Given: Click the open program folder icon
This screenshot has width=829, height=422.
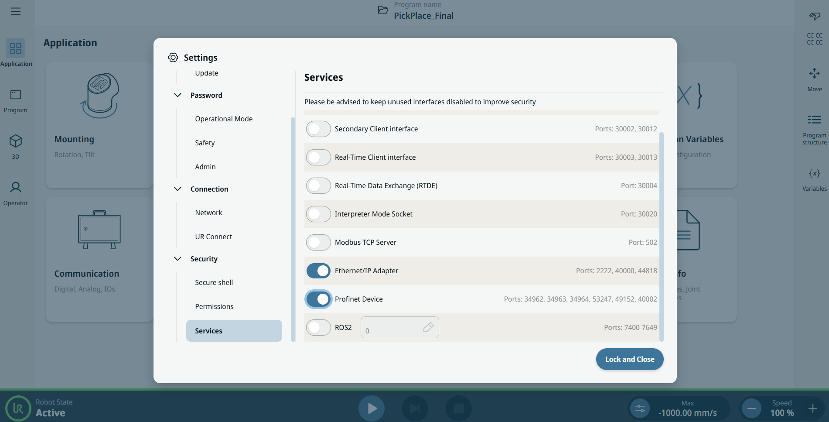Looking at the screenshot, I should point(383,10).
